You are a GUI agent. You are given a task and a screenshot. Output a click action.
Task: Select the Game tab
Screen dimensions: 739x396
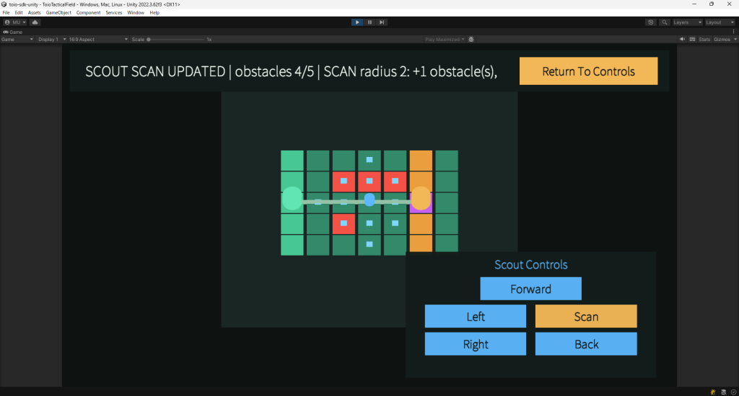[13, 32]
